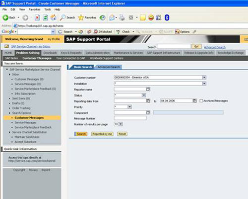Select the Basic Search tab
The image size is (248, 199).
click(x=83, y=67)
